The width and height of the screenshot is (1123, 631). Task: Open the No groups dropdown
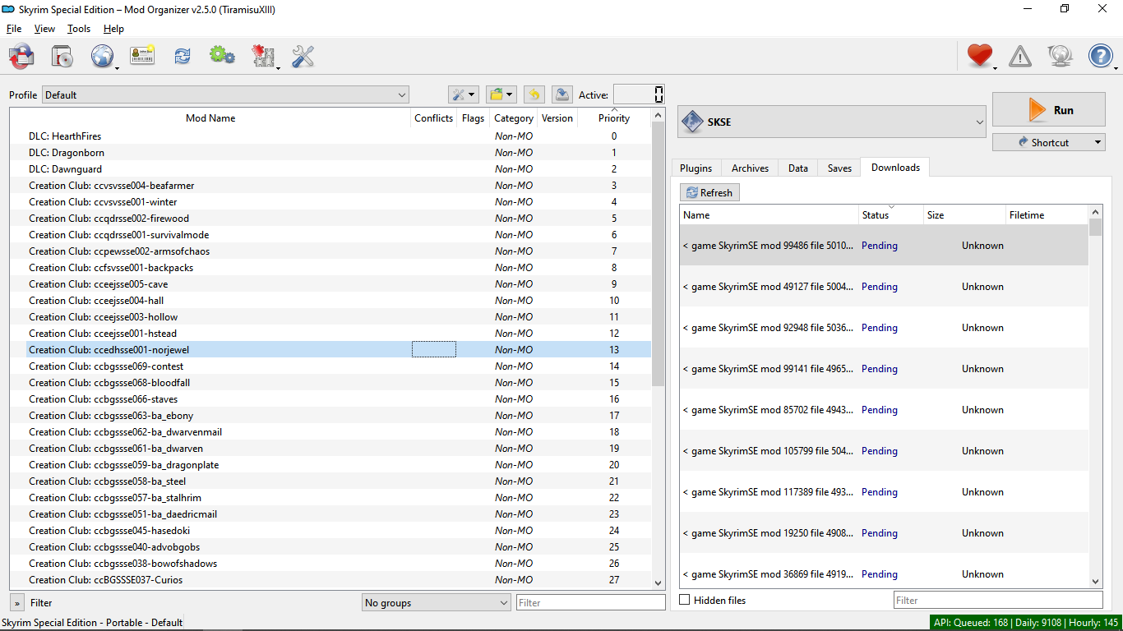(437, 603)
